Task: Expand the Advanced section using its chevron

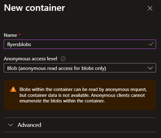Action: pyautogui.click(x=10, y=125)
